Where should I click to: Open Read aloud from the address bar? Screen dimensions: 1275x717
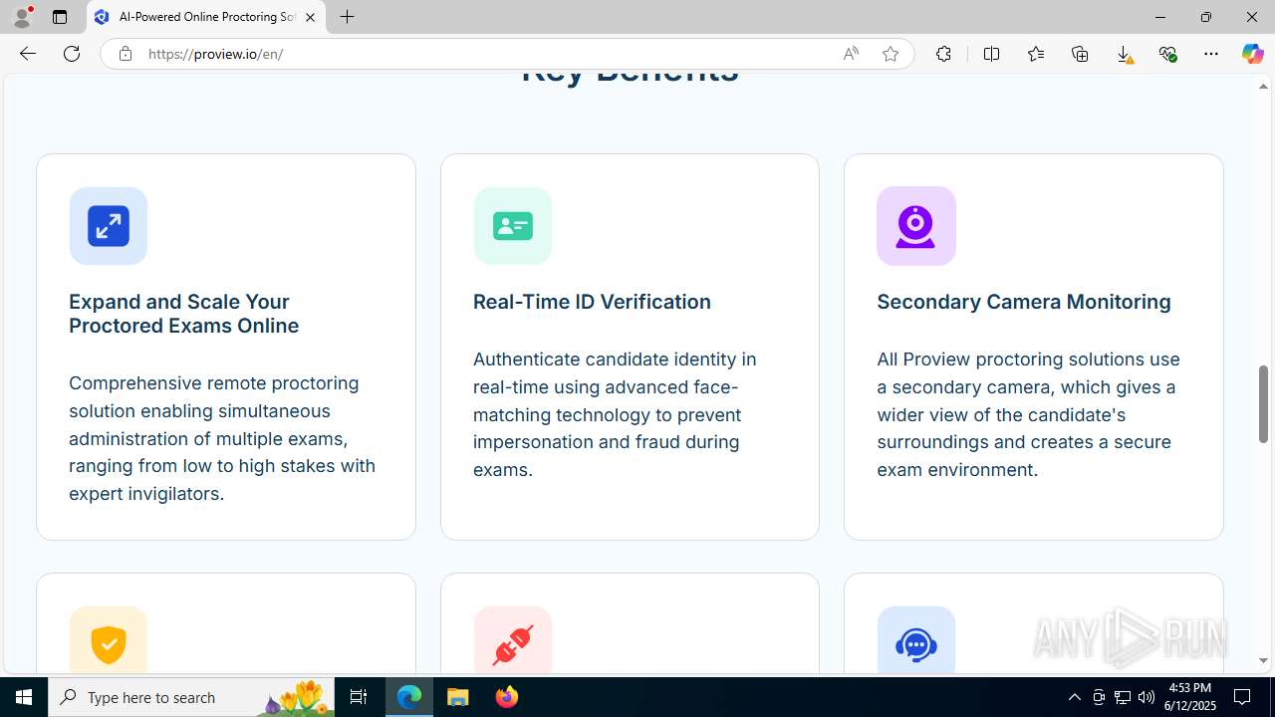(x=851, y=54)
